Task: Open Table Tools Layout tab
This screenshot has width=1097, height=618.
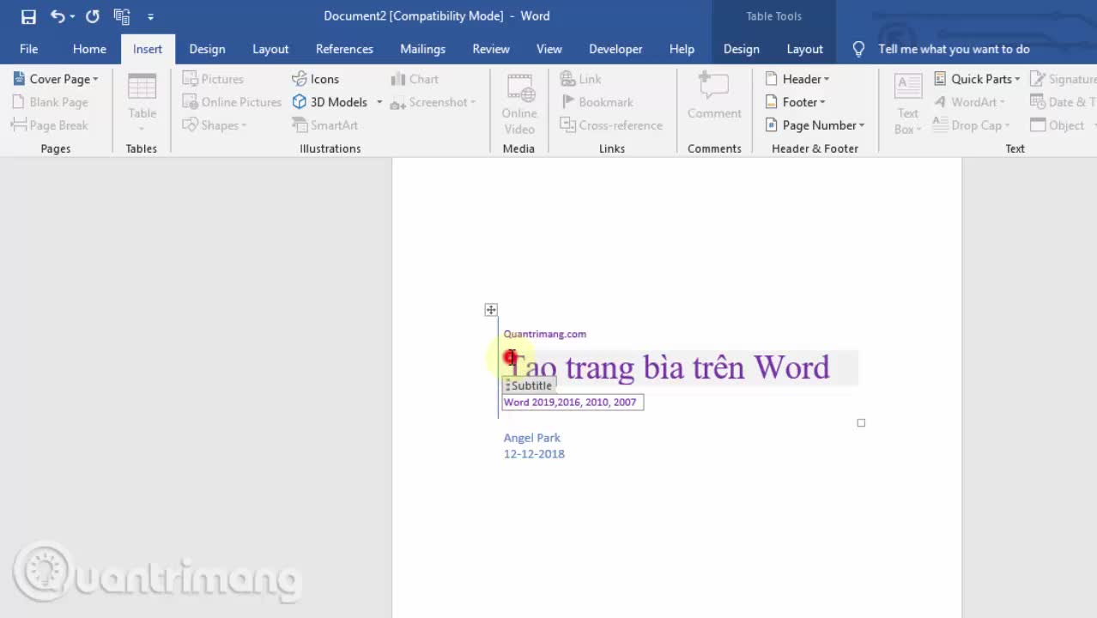Action: (x=804, y=49)
